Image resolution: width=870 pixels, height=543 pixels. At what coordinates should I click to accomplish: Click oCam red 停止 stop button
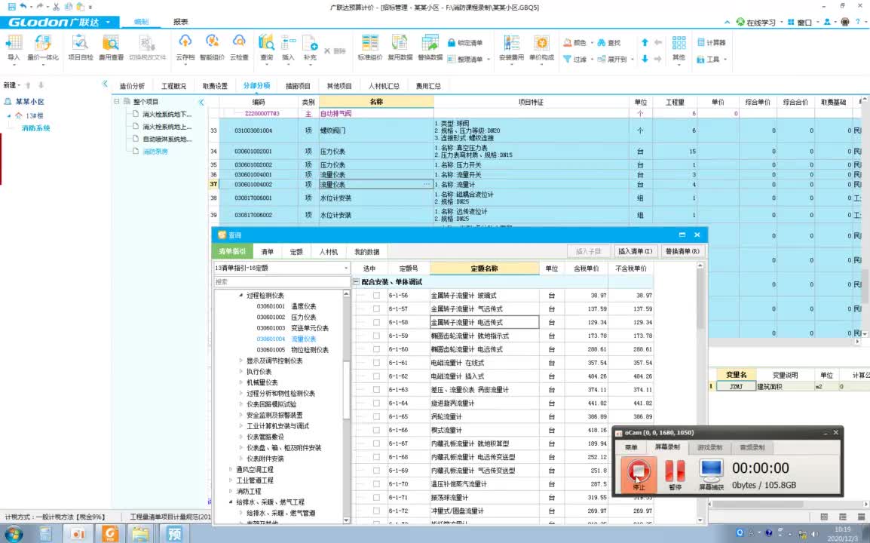click(639, 474)
